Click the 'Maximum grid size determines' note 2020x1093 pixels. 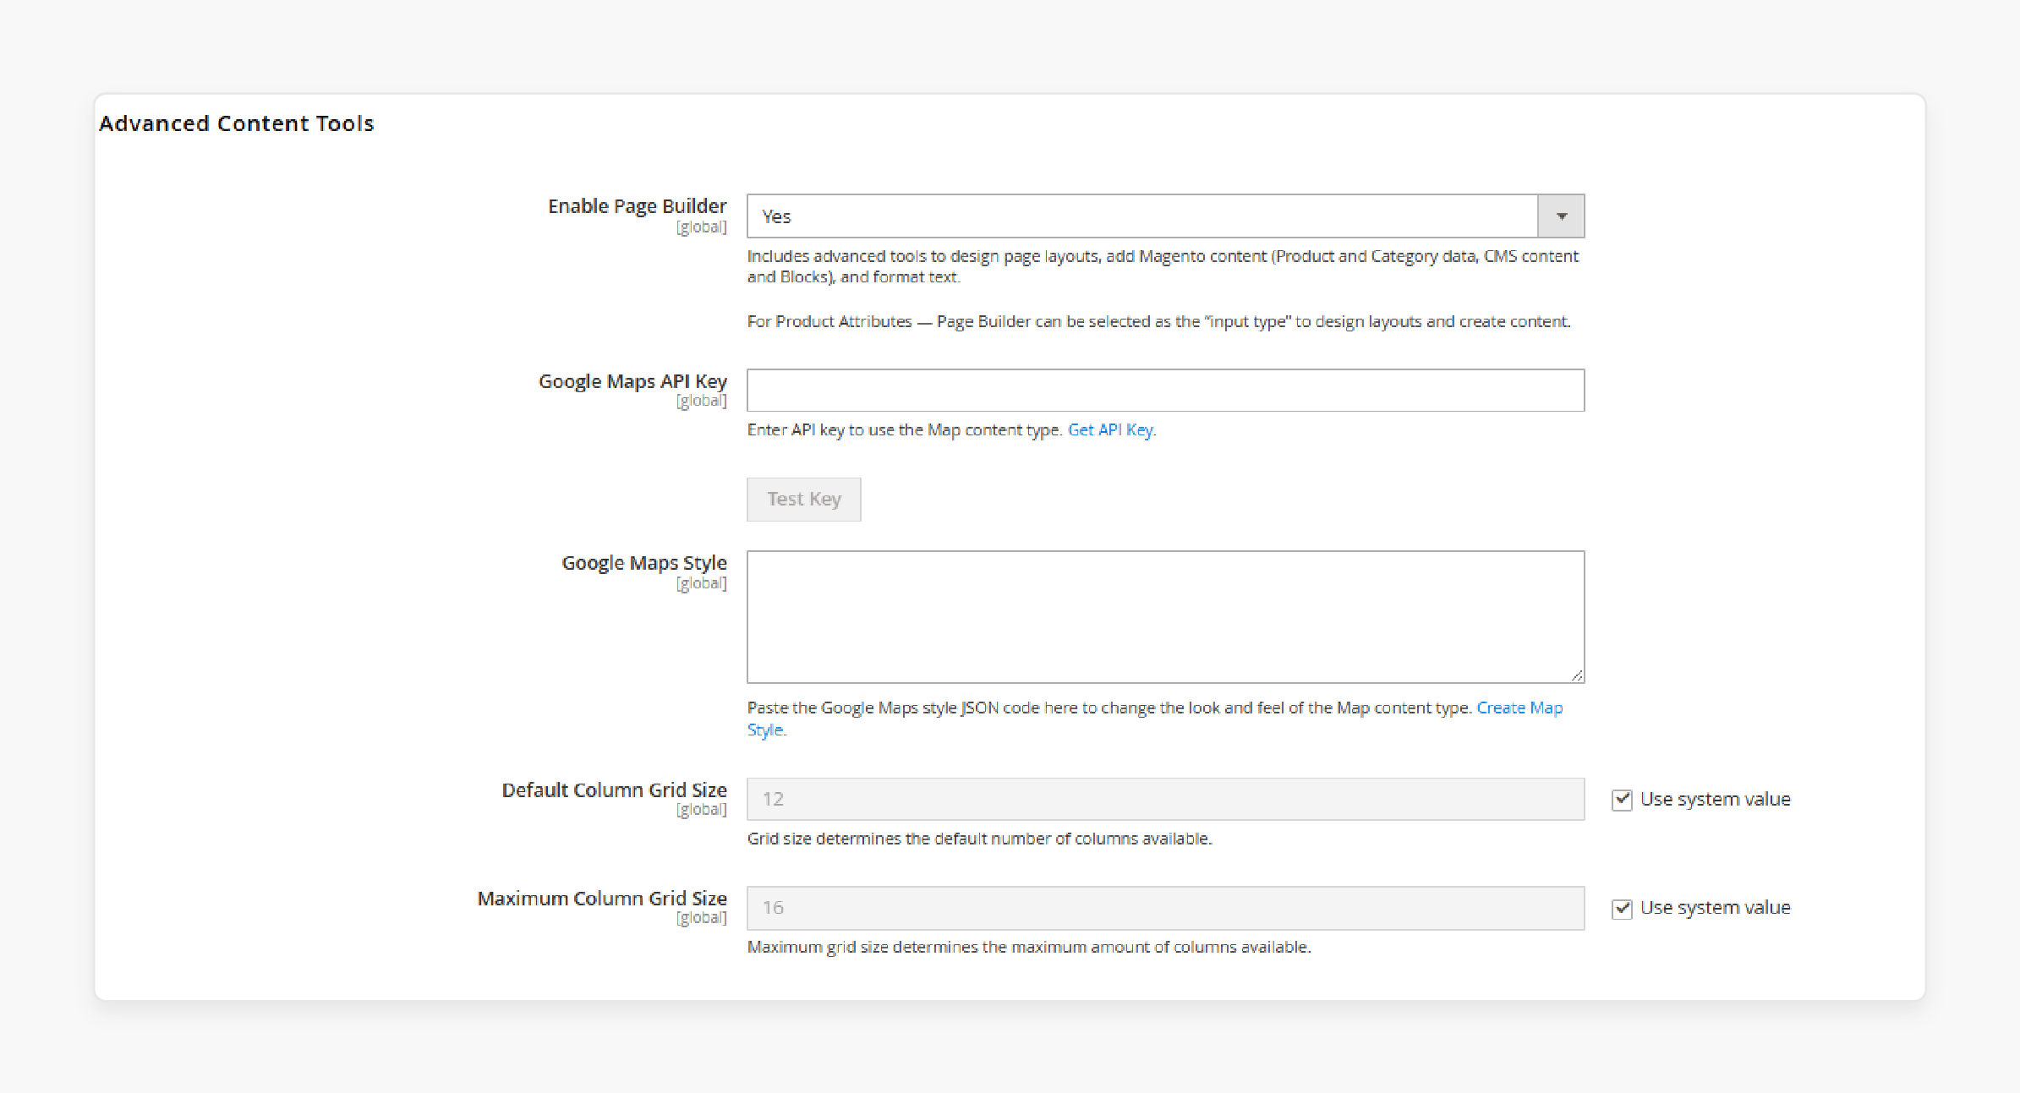click(1029, 947)
